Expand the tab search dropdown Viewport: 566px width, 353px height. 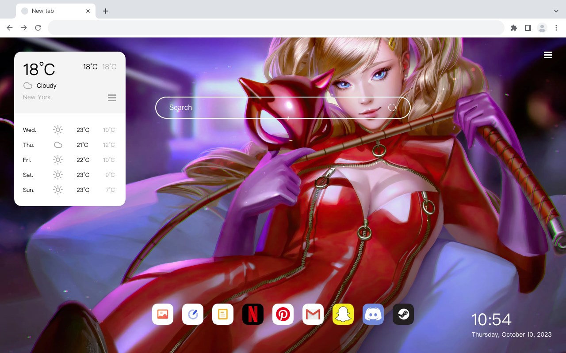(556, 11)
